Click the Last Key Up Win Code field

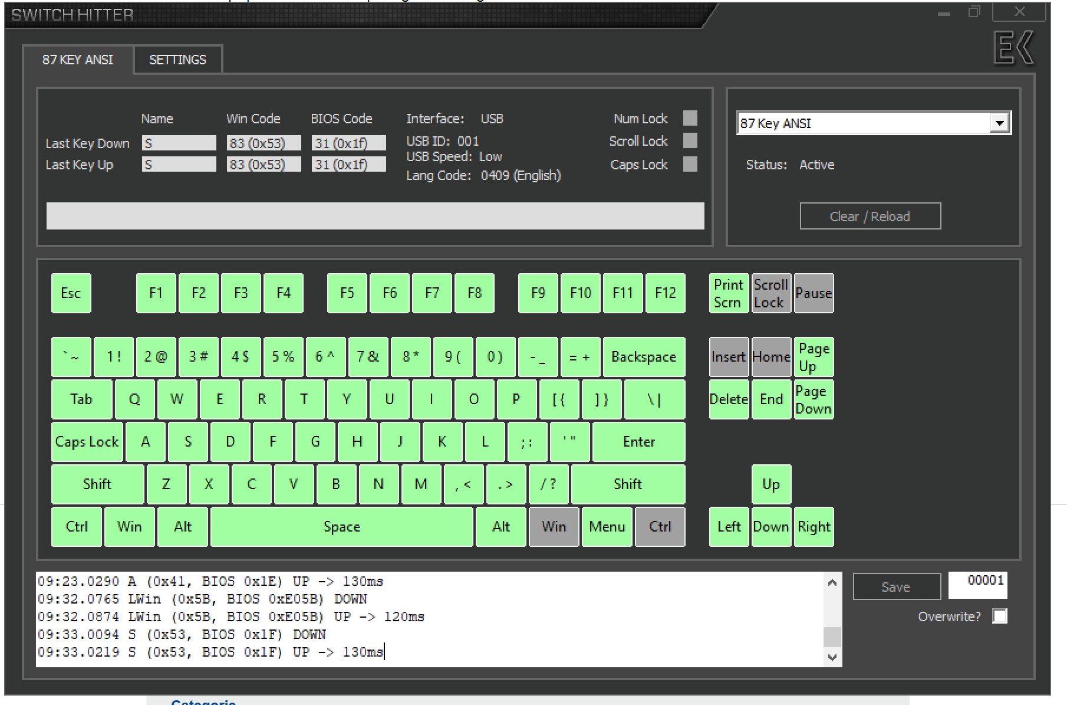(x=264, y=165)
